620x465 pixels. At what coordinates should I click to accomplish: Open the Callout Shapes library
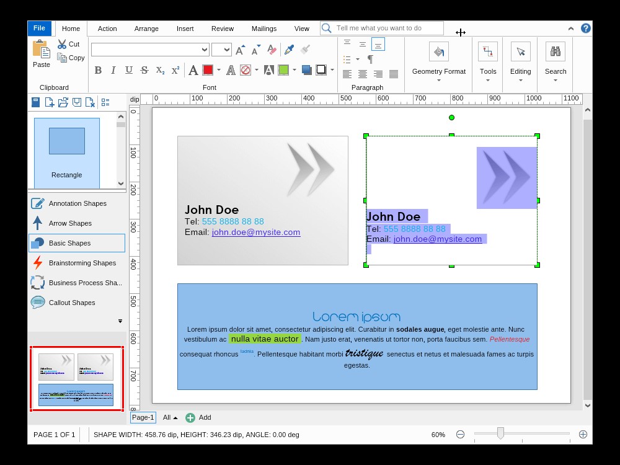(x=77, y=303)
